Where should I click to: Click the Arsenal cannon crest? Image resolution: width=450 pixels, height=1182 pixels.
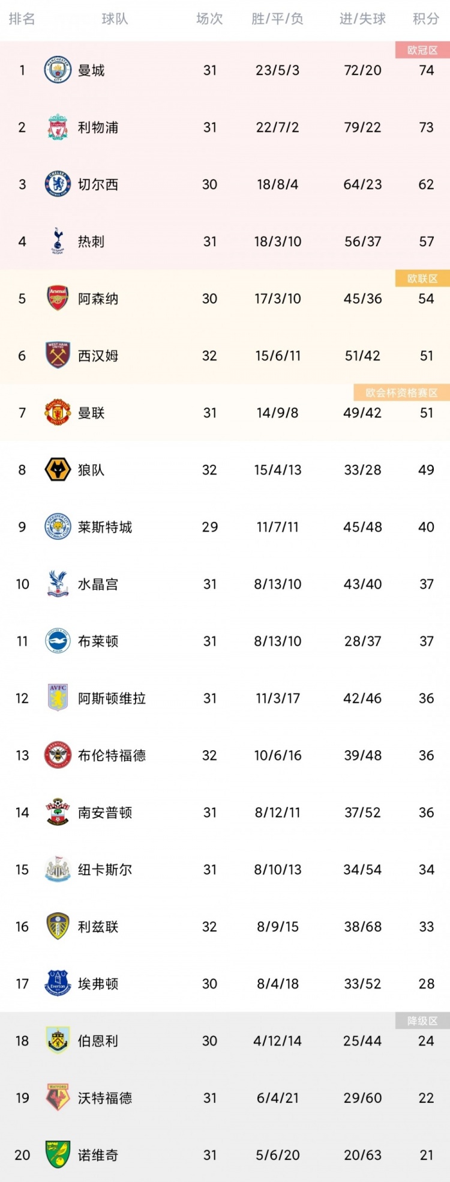click(58, 299)
